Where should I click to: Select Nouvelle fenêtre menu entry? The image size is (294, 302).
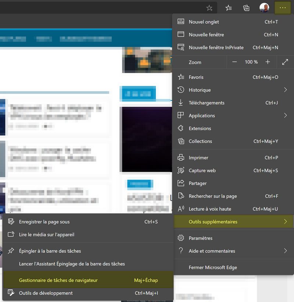[x=233, y=35]
